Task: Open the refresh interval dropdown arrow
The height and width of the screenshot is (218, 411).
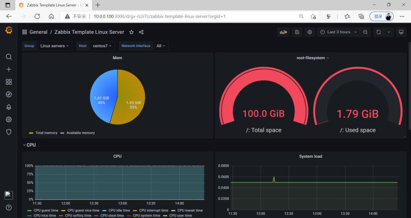Action: point(389,32)
